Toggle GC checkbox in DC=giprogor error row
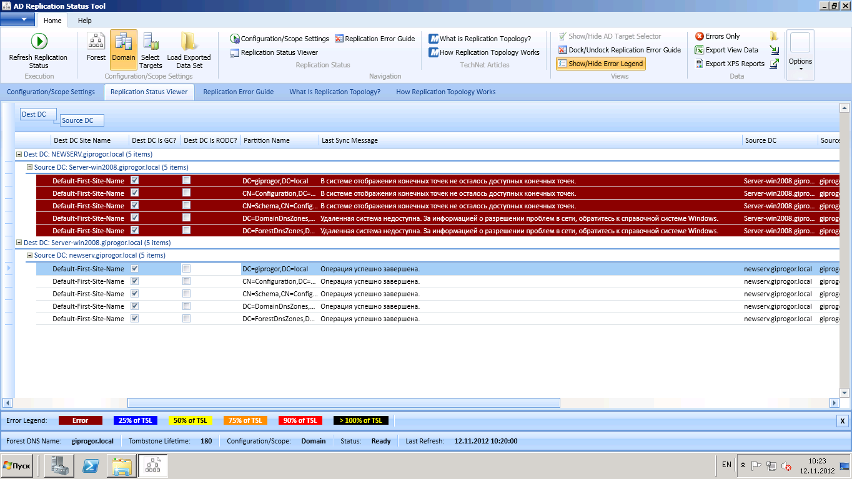 [135, 180]
